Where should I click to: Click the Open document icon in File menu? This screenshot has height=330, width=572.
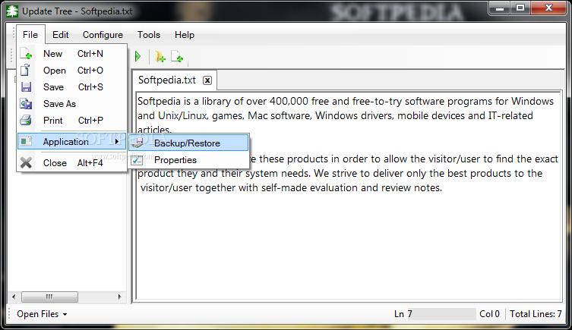click(25, 70)
